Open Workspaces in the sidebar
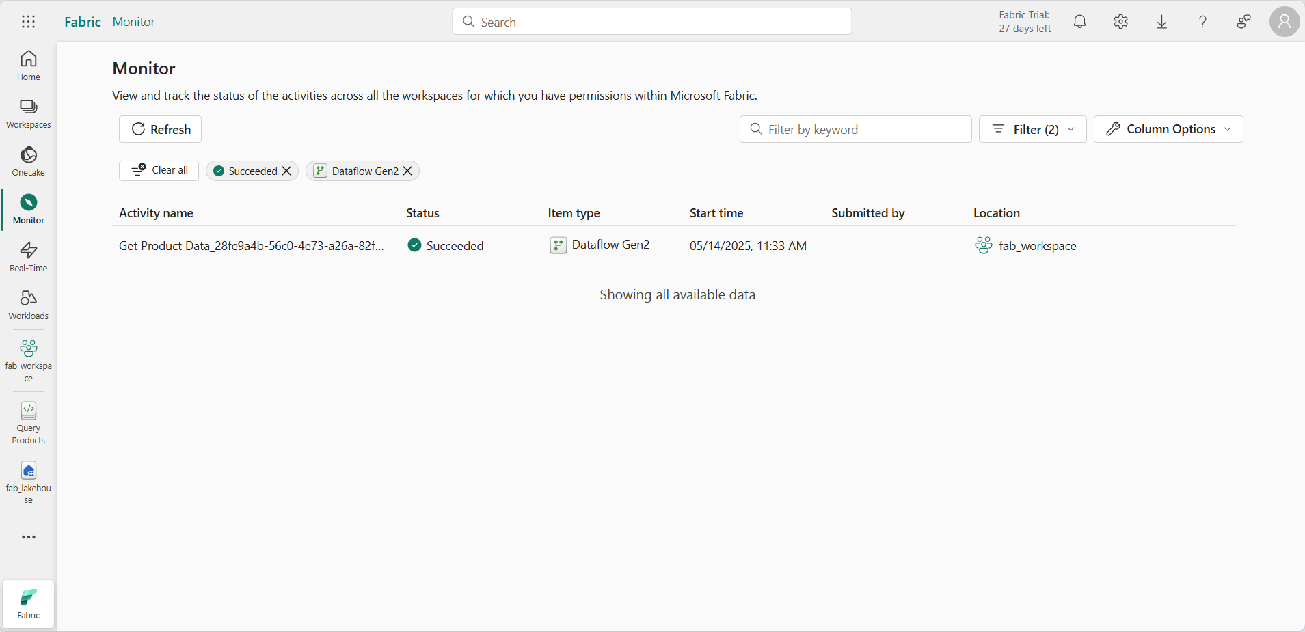Image resolution: width=1305 pixels, height=632 pixels. point(29,113)
